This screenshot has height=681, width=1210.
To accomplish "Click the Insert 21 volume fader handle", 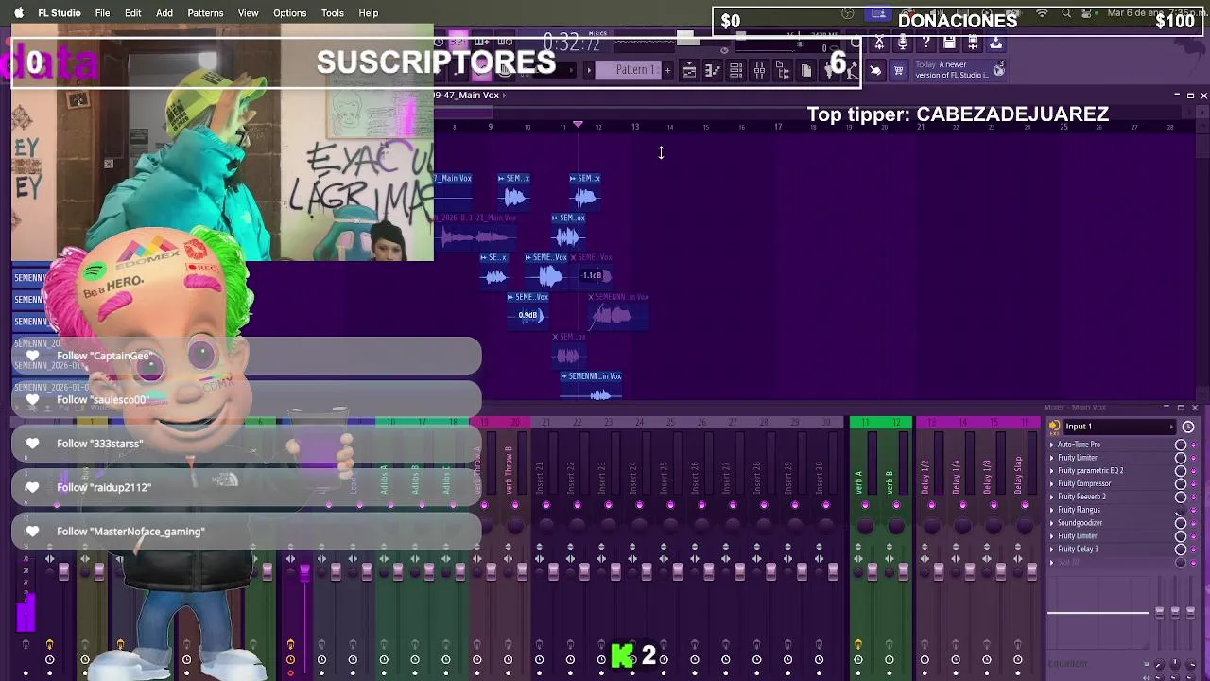I will [x=553, y=571].
